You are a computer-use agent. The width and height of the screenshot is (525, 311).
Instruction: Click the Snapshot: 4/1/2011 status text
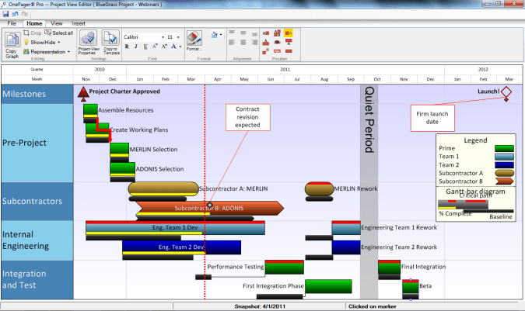(260, 306)
